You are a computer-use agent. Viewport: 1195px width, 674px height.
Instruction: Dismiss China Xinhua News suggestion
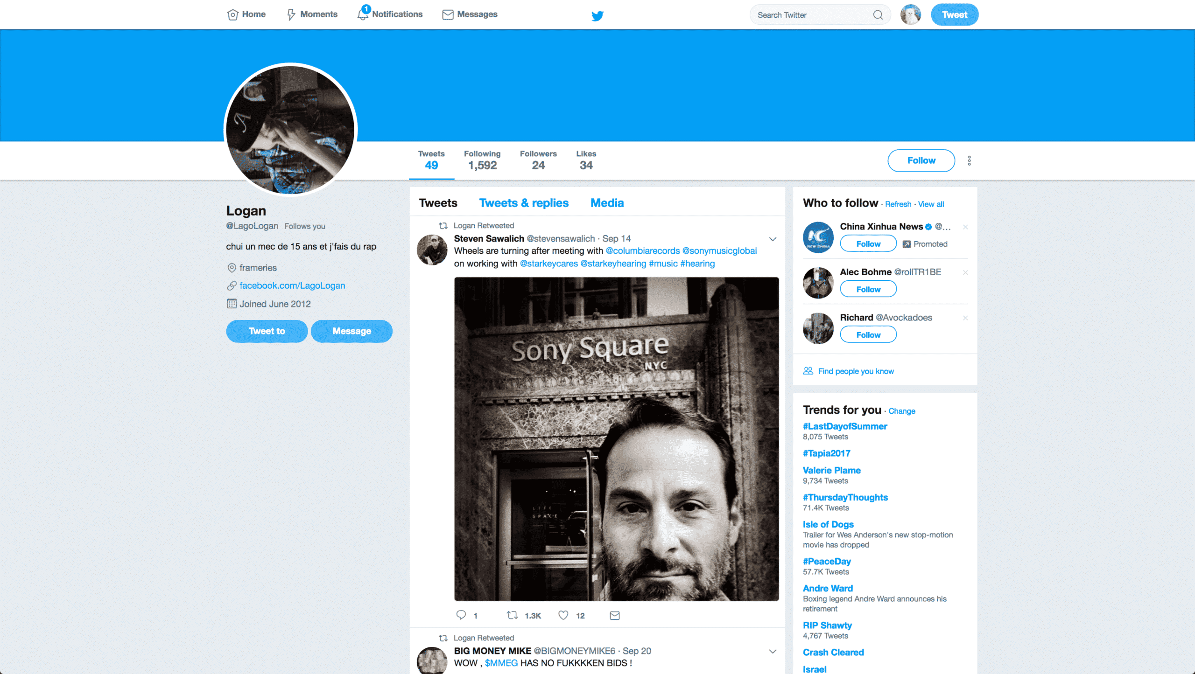965,227
